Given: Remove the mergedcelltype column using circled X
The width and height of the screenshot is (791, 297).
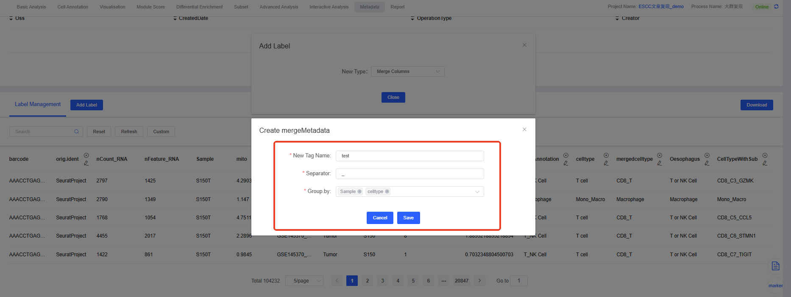Looking at the screenshot, I should coord(660,155).
